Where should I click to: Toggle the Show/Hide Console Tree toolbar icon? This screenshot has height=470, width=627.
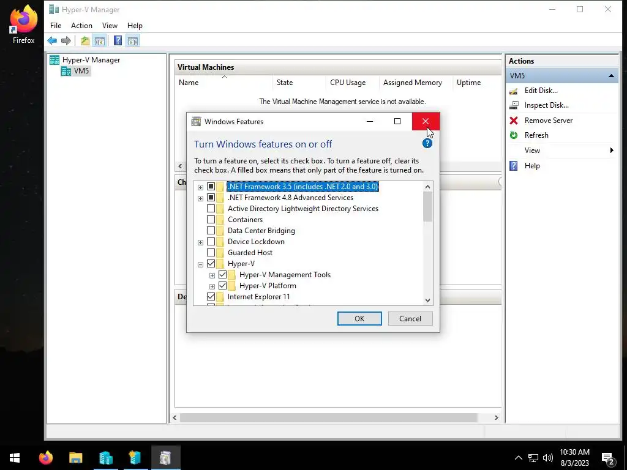point(99,40)
